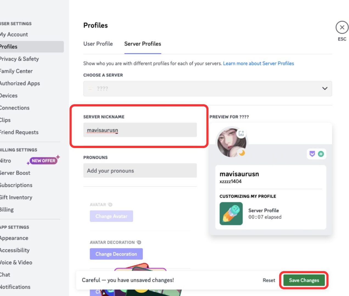This screenshot has height=296, width=349.
Task: Open the Connections settings section
Action: point(15,108)
